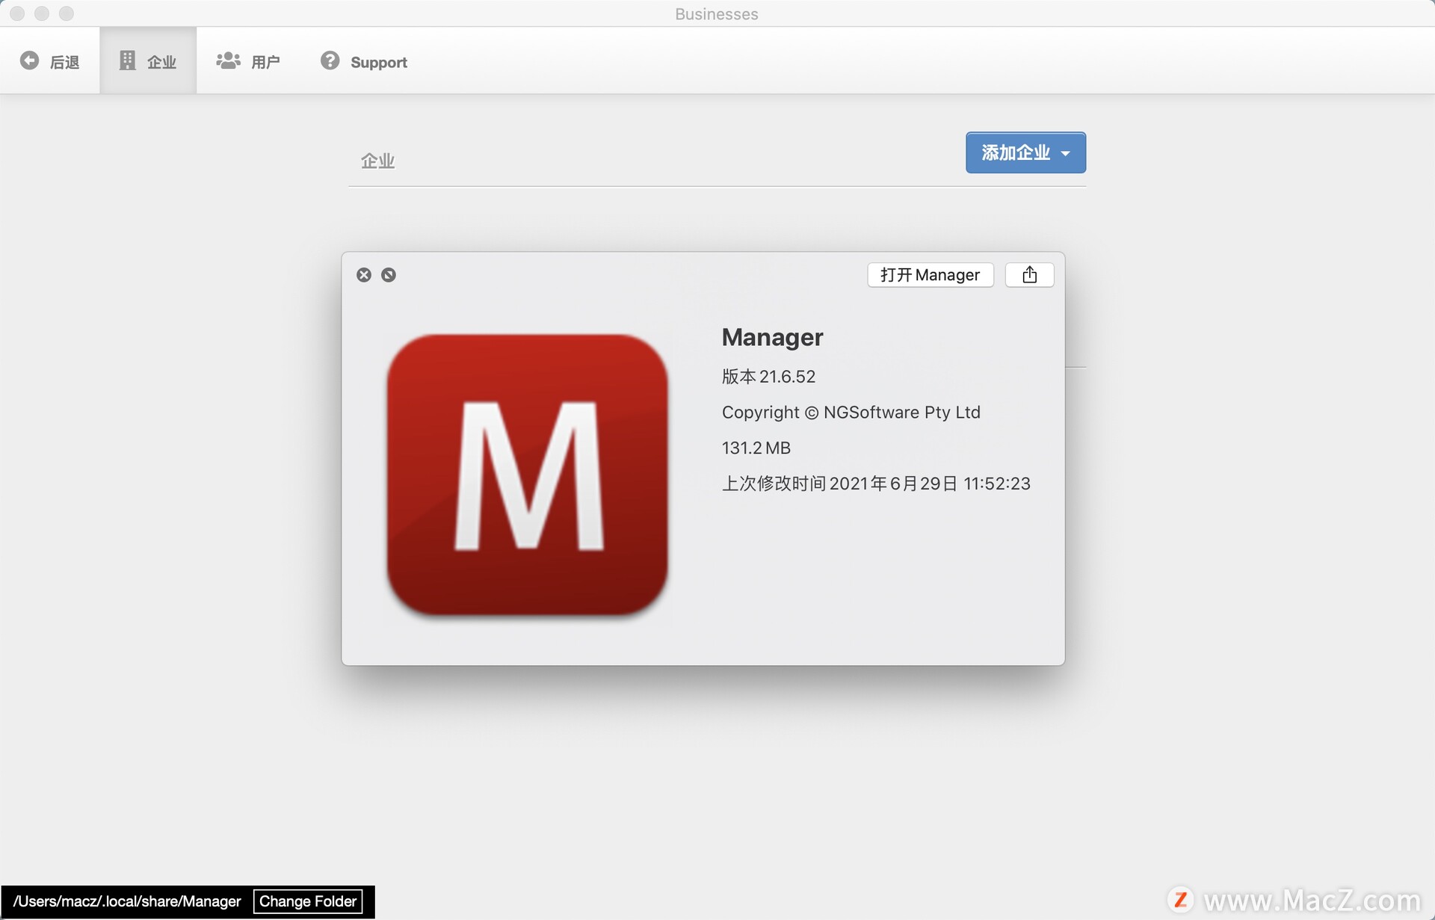
Task: Click the back arrow icon
Action: point(29,61)
